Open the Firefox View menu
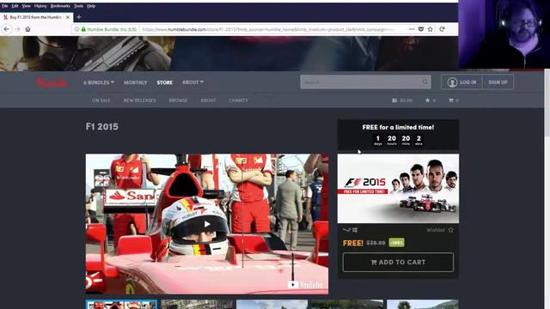 [27, 6]
